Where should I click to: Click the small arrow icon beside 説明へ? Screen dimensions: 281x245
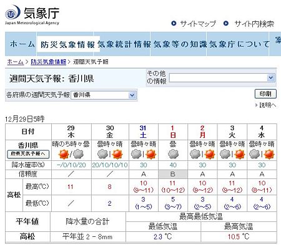tap(257, 105)
